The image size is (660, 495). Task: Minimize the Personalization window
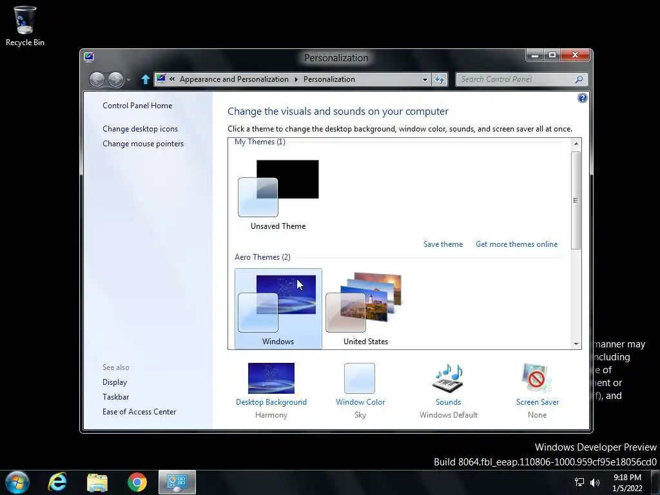[534, 55]
